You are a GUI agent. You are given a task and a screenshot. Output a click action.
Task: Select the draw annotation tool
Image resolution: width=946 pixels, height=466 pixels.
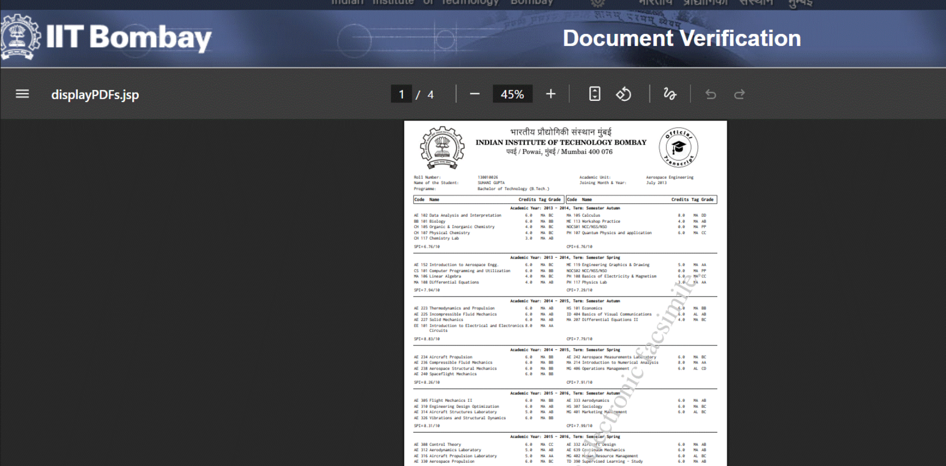tap(670, 94)
